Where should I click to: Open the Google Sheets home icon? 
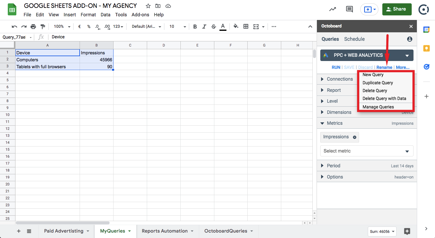tap(12, 10)
